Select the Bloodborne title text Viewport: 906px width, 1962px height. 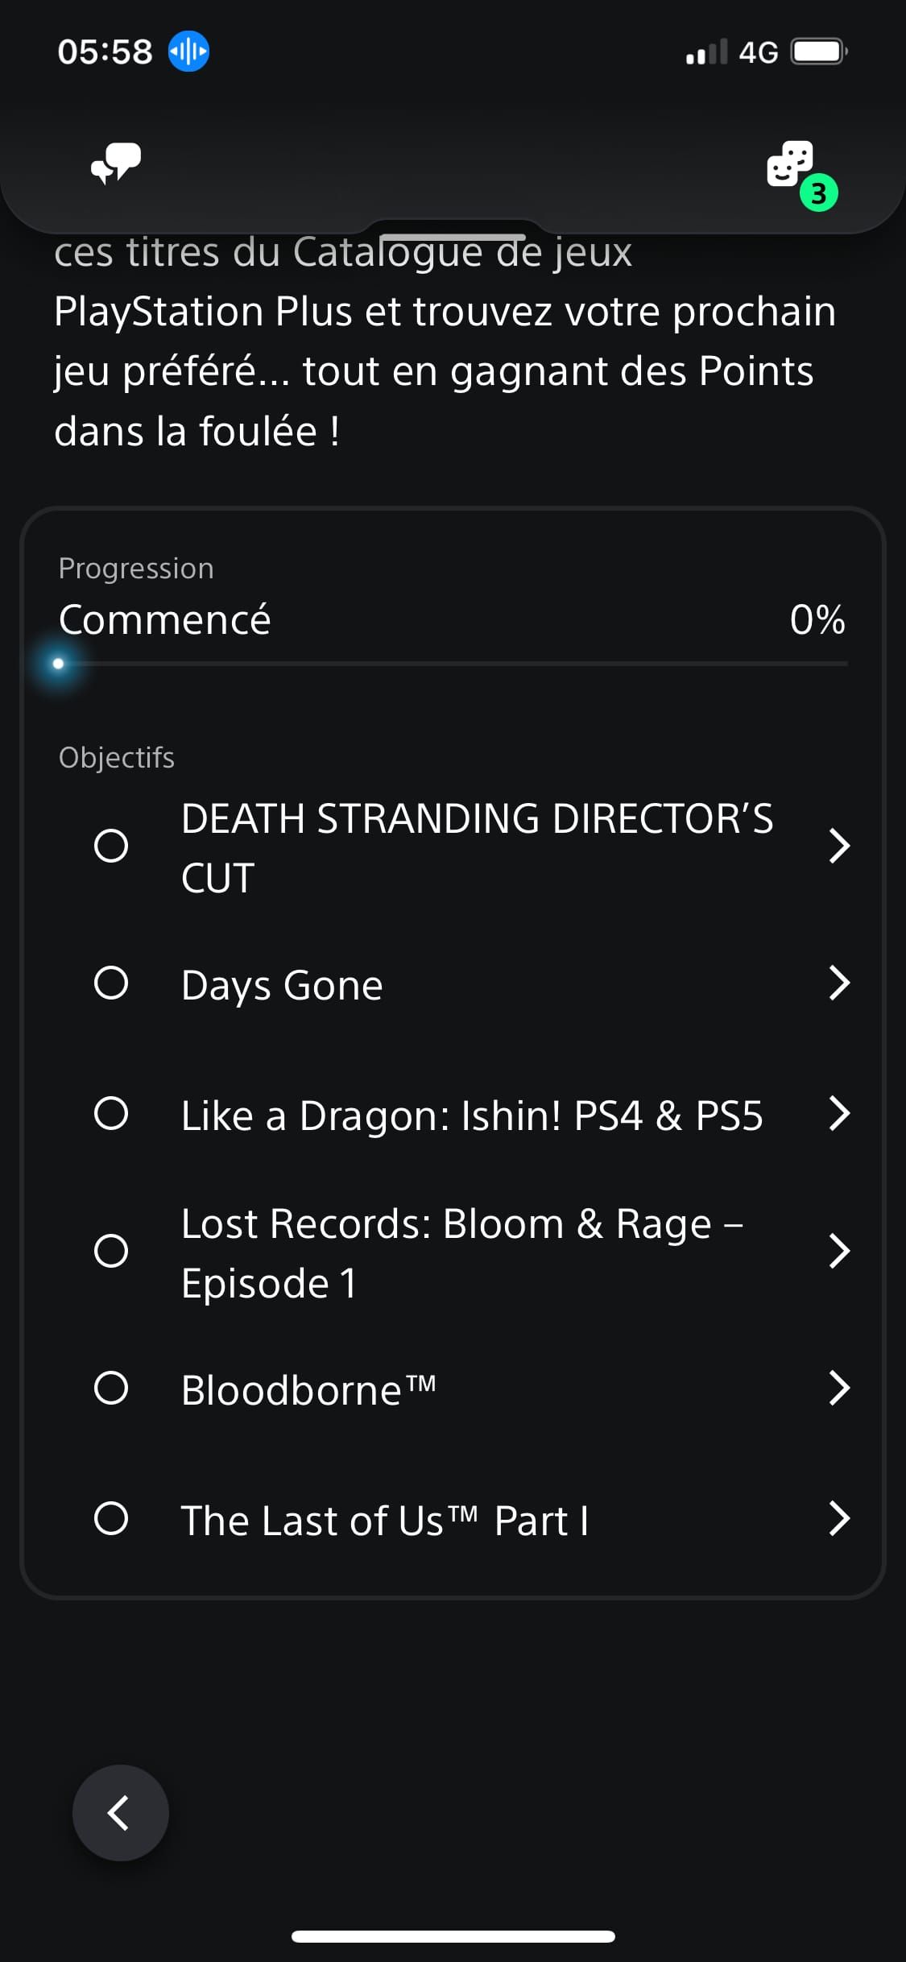click(308, 1390)
